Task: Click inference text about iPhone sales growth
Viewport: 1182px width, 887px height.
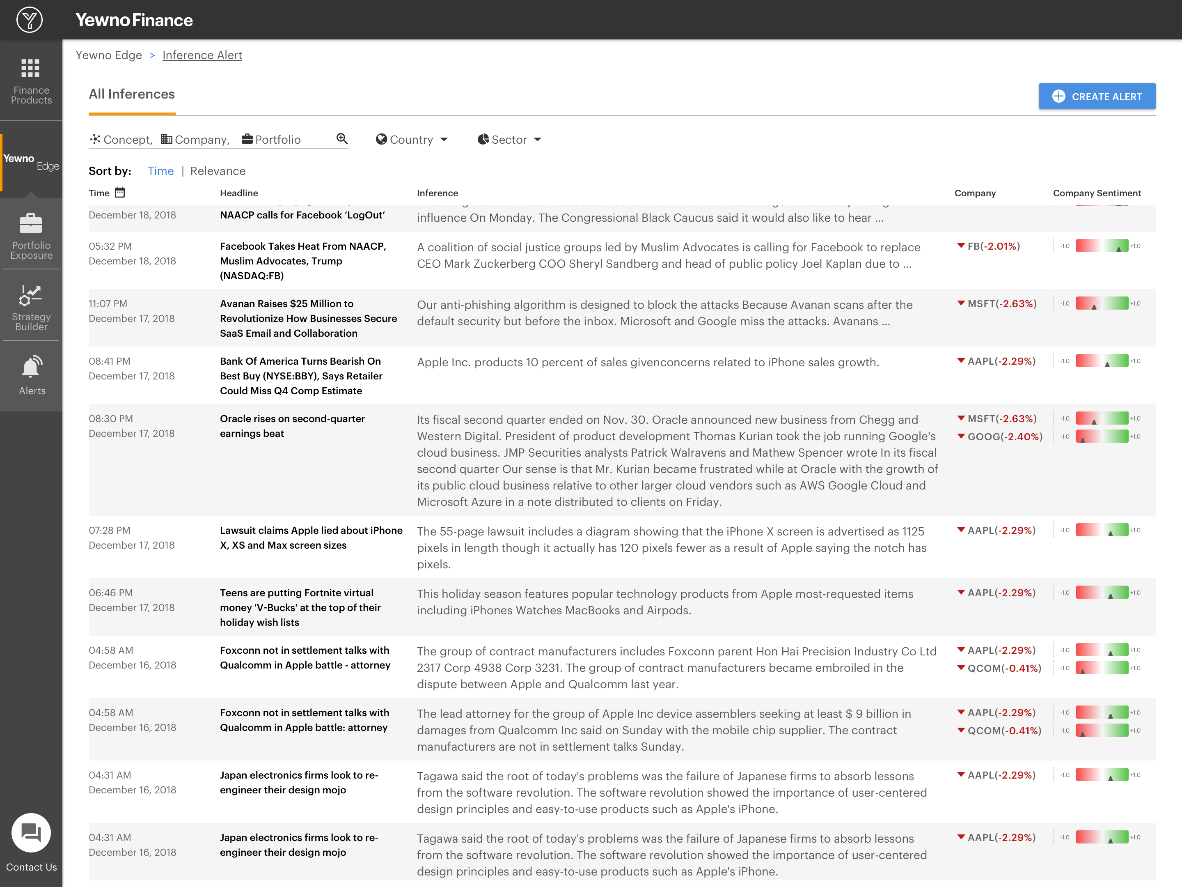Action: click(x=648, y=362)
